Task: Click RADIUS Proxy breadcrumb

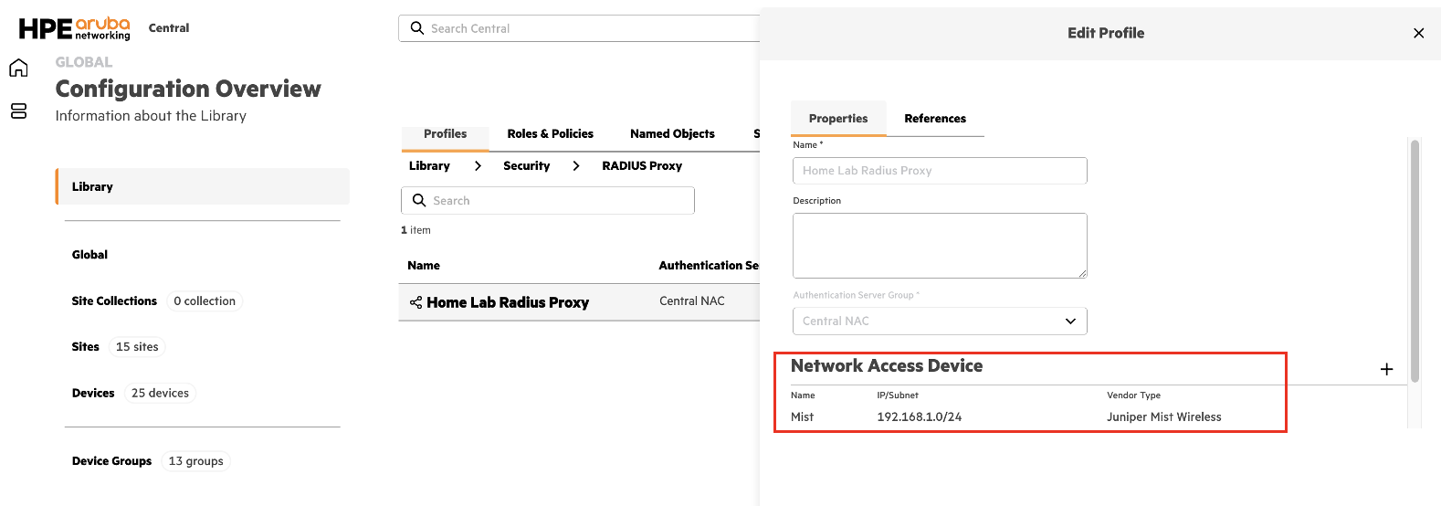Action: pyautogui.click(x=642, y=165)
